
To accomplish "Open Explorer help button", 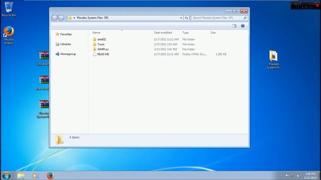I will [243, 26].
